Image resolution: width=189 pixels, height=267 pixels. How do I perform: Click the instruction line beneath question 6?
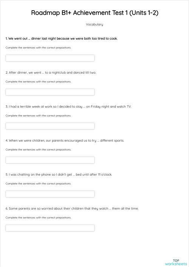pos(38,218)
